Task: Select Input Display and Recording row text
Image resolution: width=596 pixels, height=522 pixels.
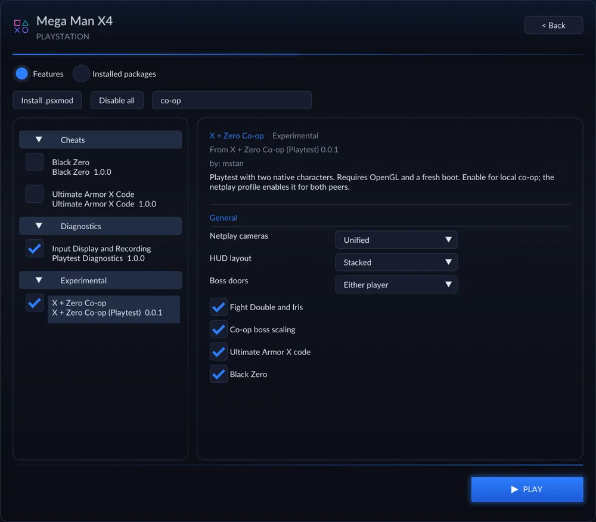Action: point(101,254)
